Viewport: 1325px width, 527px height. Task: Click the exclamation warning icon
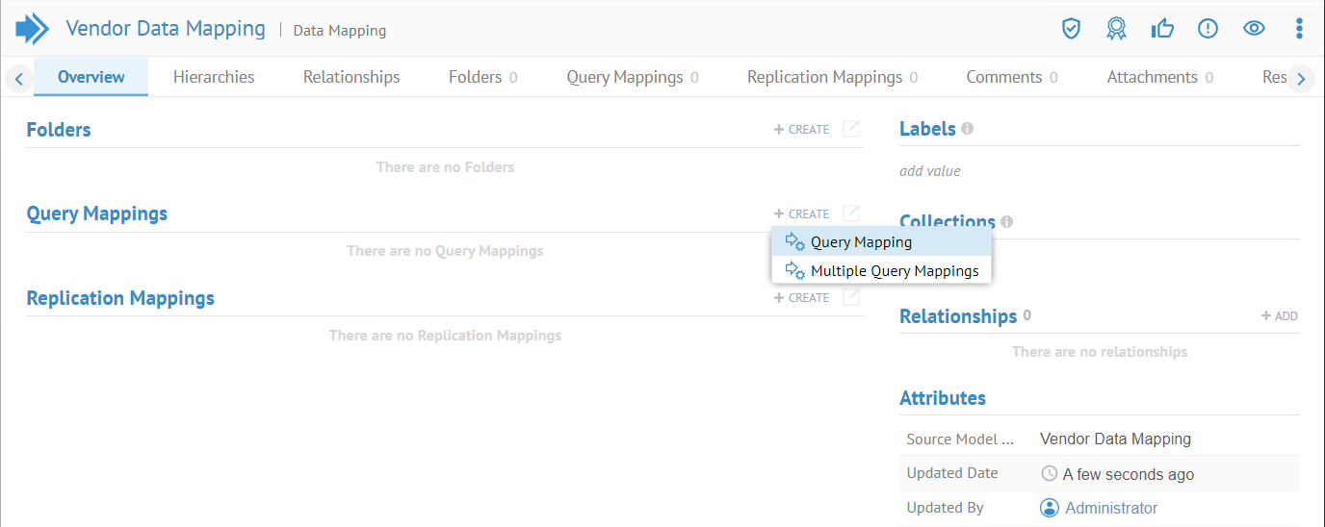point(1208,29)
